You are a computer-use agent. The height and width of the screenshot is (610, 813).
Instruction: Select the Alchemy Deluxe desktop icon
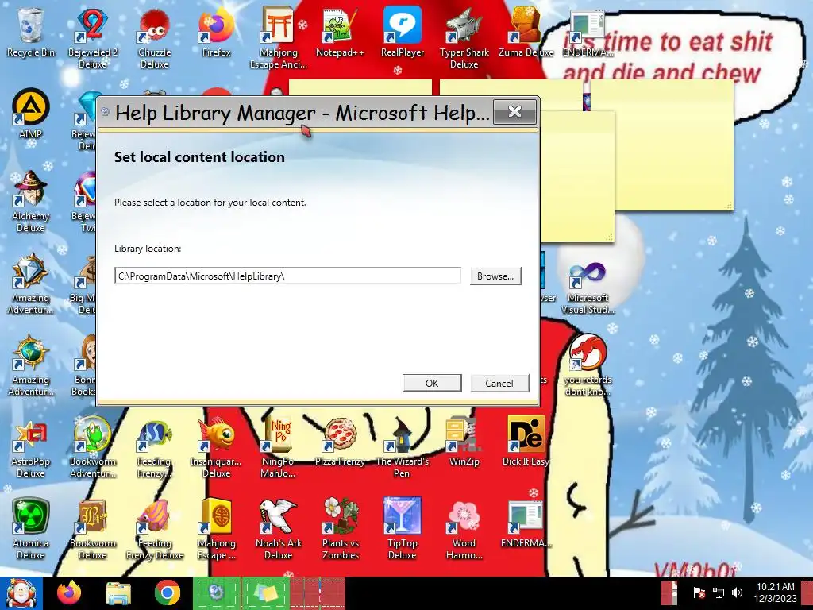(31, 201)
